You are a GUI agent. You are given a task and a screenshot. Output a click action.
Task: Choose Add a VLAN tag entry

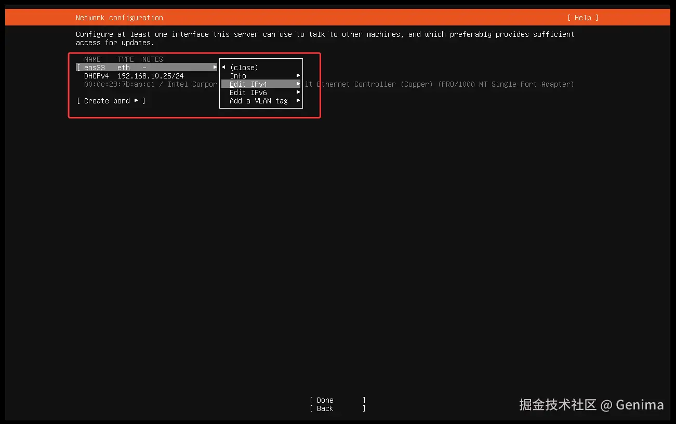point(261,101)
